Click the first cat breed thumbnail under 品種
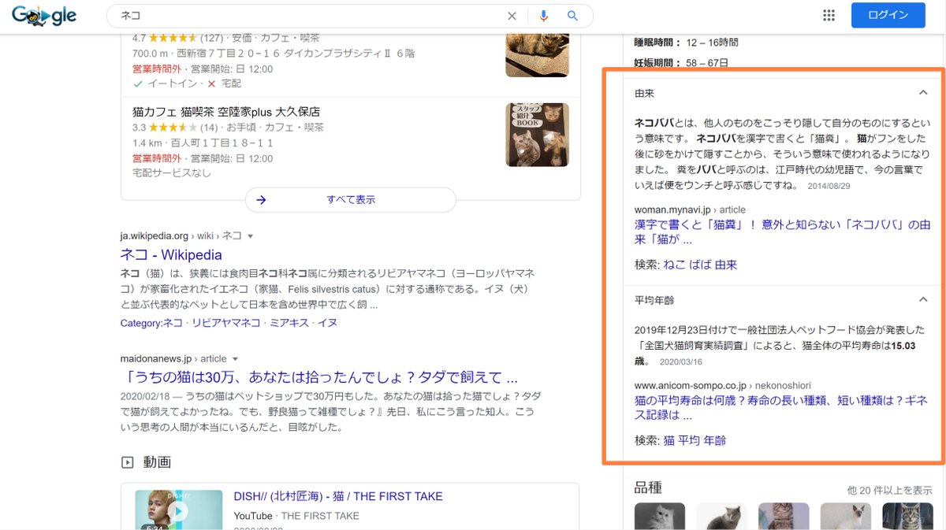The image size is (946, 530). [x=660, y=517]
